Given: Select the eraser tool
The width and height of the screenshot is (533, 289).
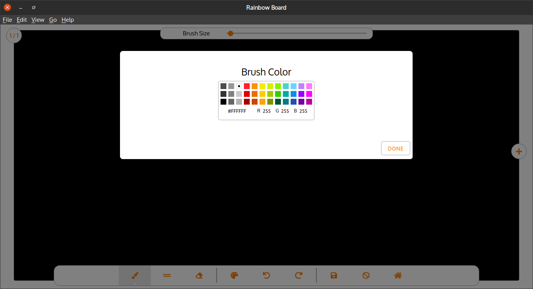Looking at the screenshot, I should pos(199,275).
